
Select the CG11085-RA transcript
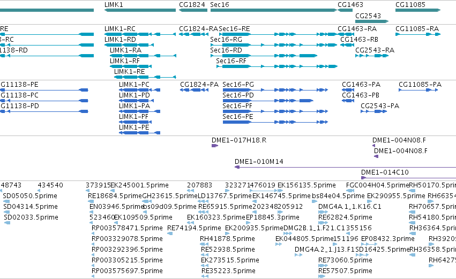click(x=418, y=34)
